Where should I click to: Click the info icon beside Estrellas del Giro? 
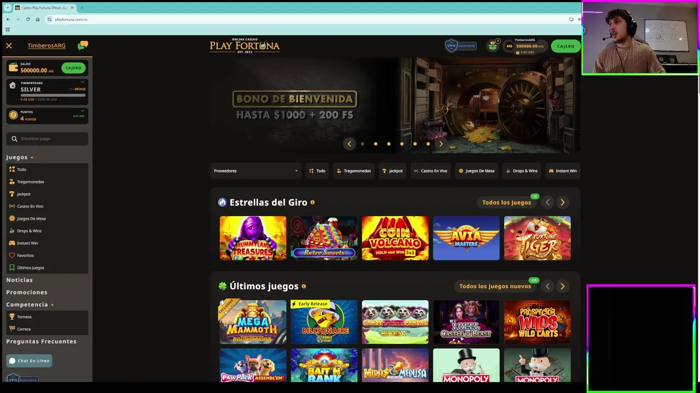(x=312, y=203)
